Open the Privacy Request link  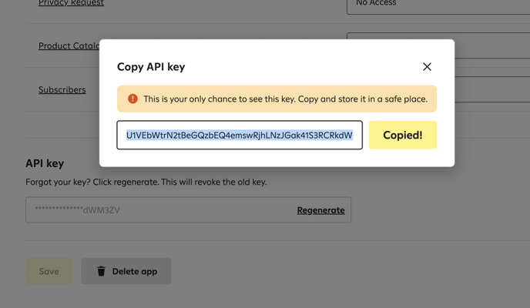pos(71,3)
